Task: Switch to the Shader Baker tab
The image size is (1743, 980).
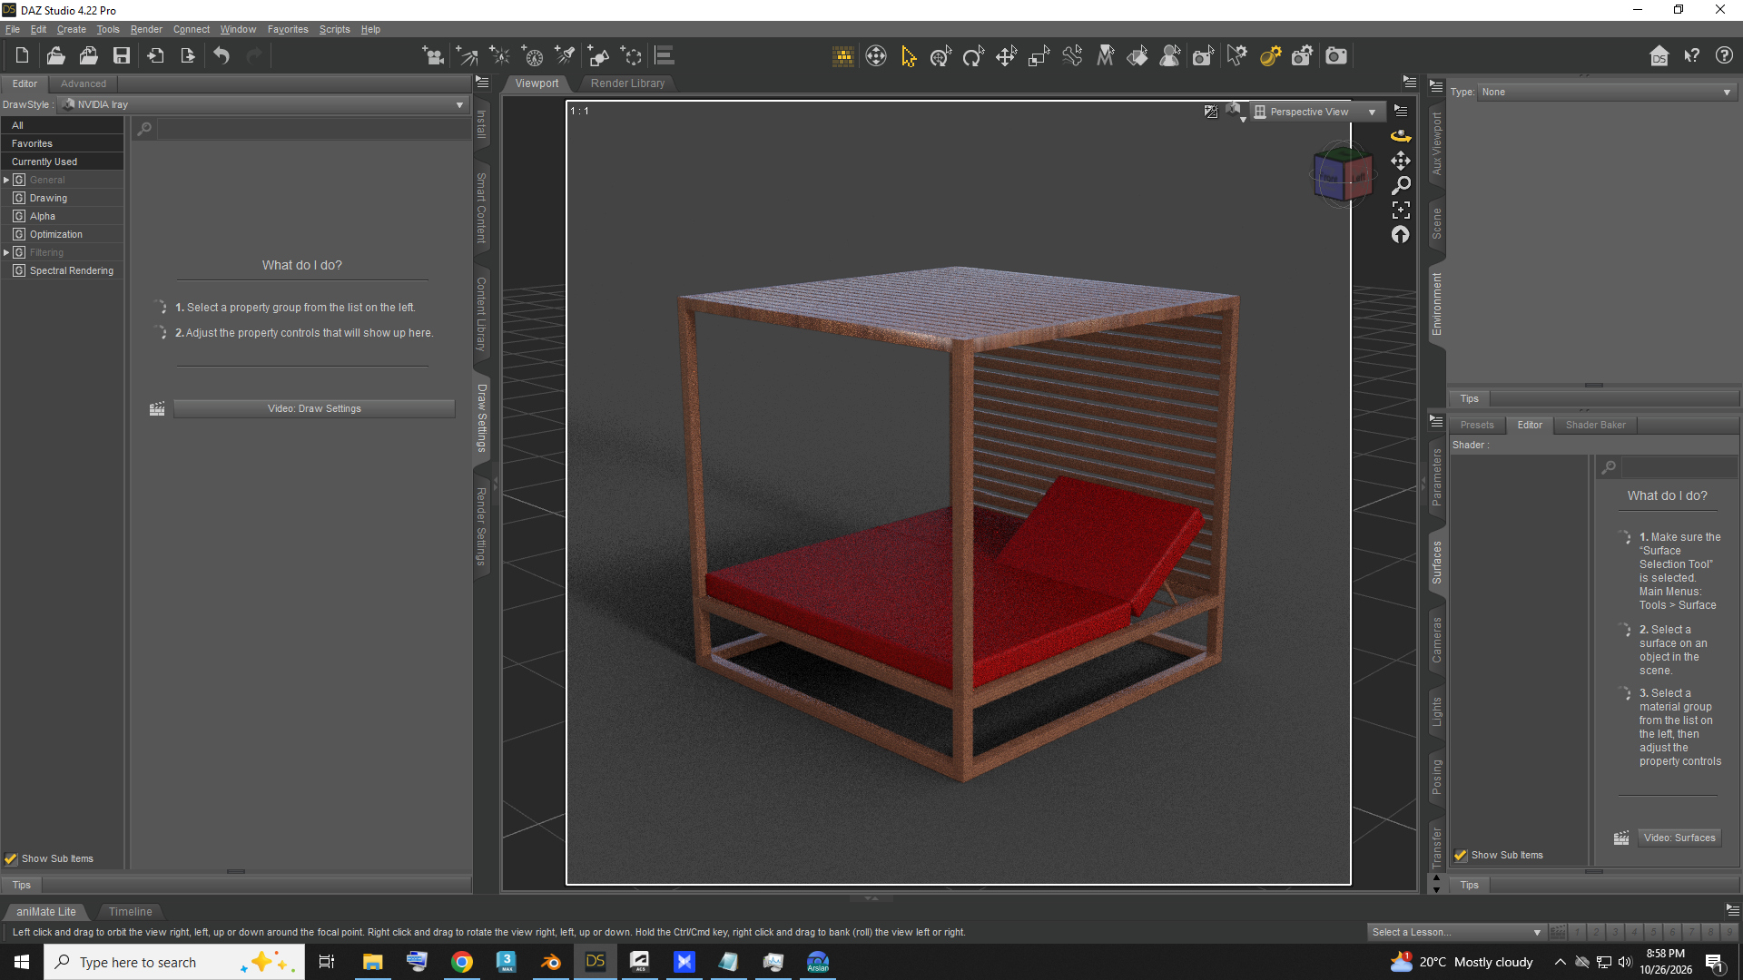Action: coord(1595,425)
